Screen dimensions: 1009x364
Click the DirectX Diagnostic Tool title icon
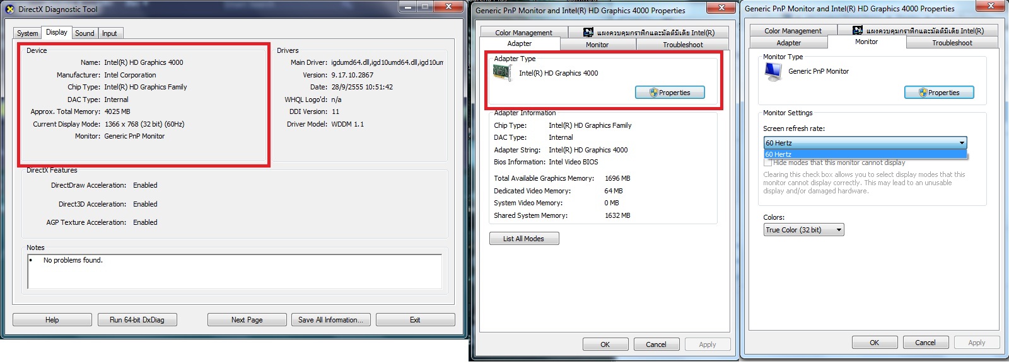click(x=10, y=9)
